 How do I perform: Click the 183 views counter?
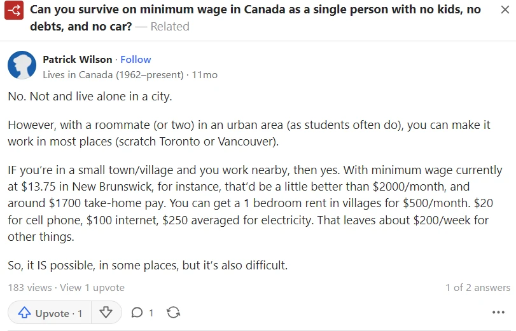pyautogui.click(x=30, y=288)
